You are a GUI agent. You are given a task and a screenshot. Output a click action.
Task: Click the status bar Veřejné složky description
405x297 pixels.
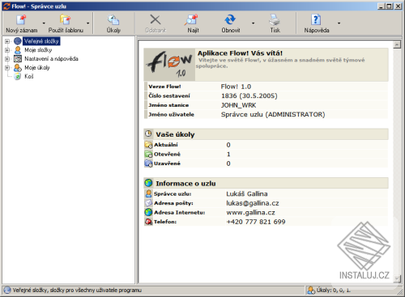pyautogui.click(x=77, y=291)
